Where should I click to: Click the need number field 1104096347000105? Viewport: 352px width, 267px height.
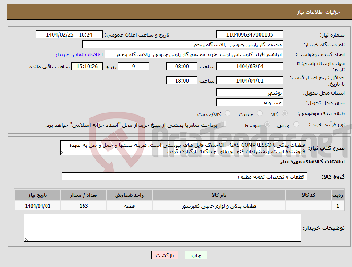[249, 34]
